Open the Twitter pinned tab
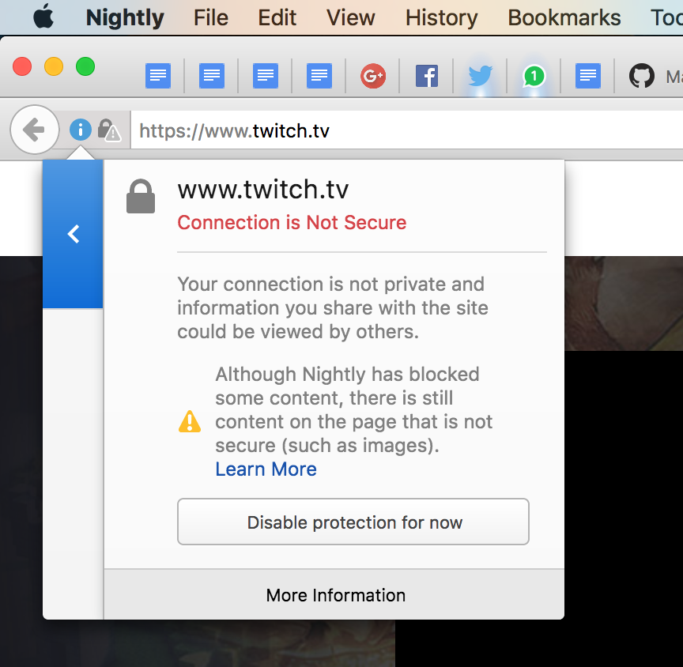 [480, 76]
